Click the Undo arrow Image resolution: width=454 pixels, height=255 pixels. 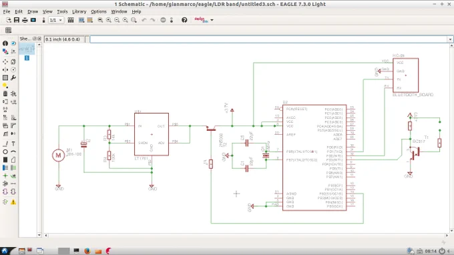(x=144, y=20)
